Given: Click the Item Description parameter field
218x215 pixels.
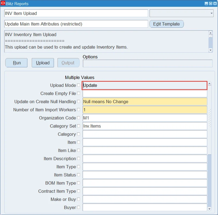Looking at the screenshot, I should [145, 159].
